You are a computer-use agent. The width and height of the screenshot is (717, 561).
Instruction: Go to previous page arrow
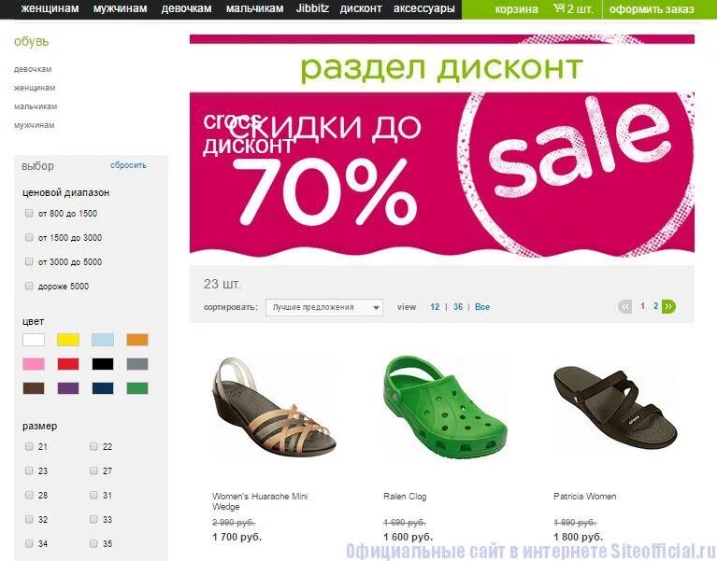coord(624,307)
